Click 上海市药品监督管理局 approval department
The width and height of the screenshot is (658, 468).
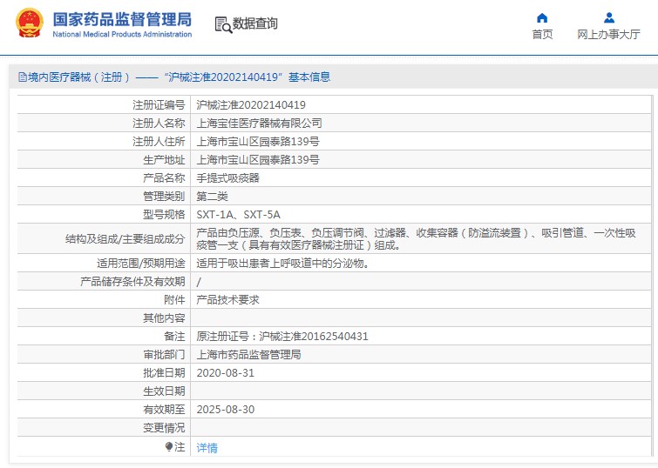(249, 355)
